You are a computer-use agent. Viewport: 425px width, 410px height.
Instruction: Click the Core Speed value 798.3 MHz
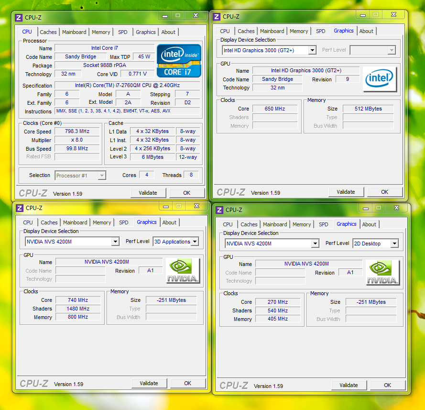[77, 131]
